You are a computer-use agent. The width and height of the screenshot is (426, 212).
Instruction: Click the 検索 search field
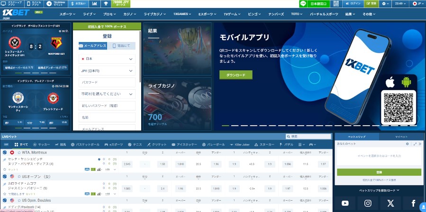click(x=308, y=137)
